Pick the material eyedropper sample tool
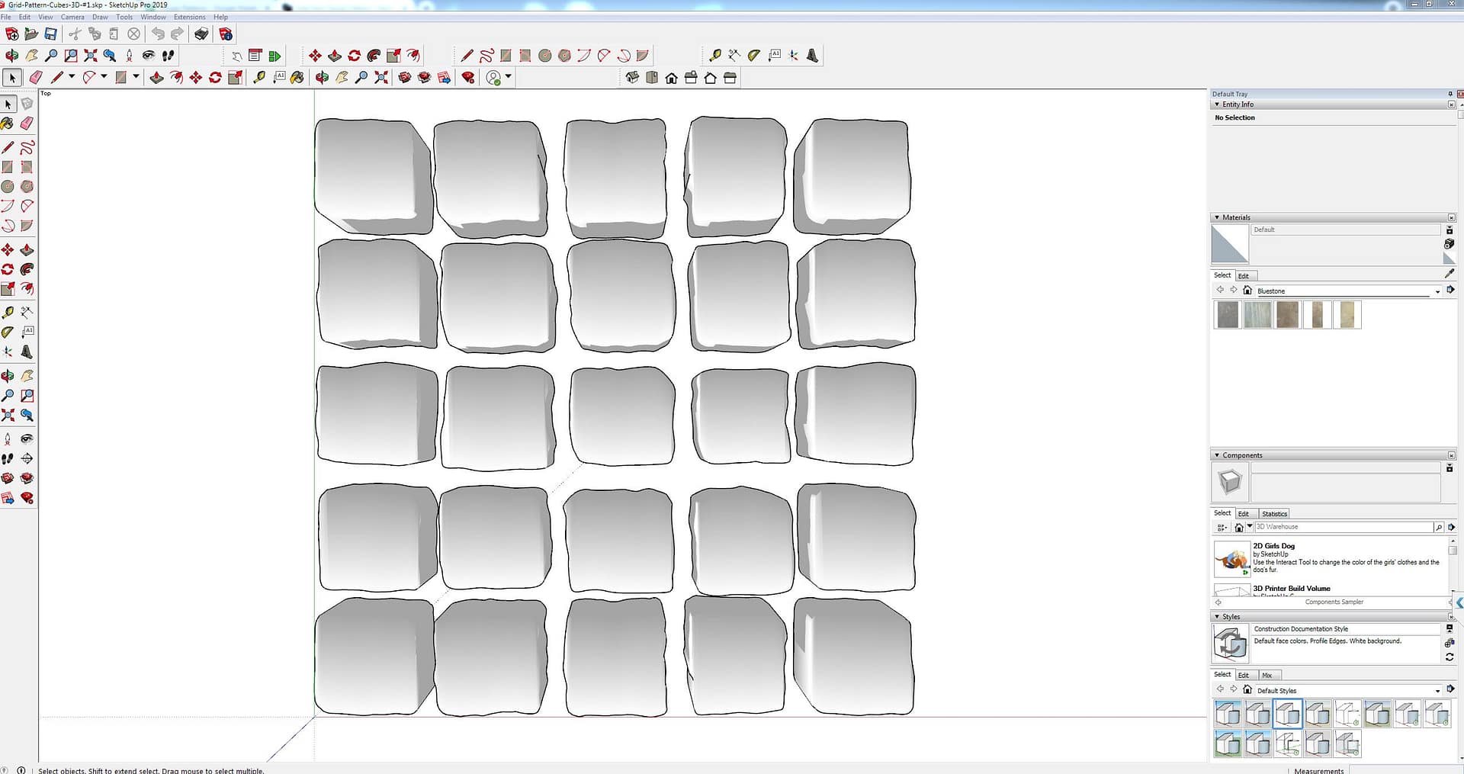 pos(1449,274)
